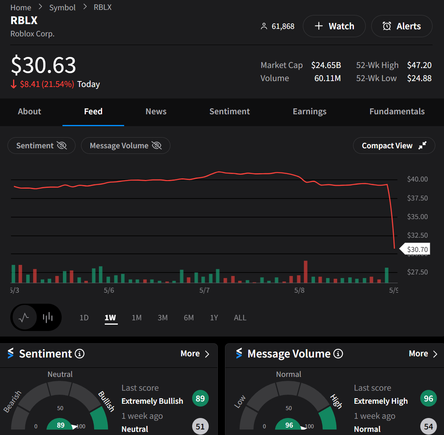Toggle Sentiment chart overlay visibility
The height and width of the screenshot is (435, 444).
[x=42, y=146]
